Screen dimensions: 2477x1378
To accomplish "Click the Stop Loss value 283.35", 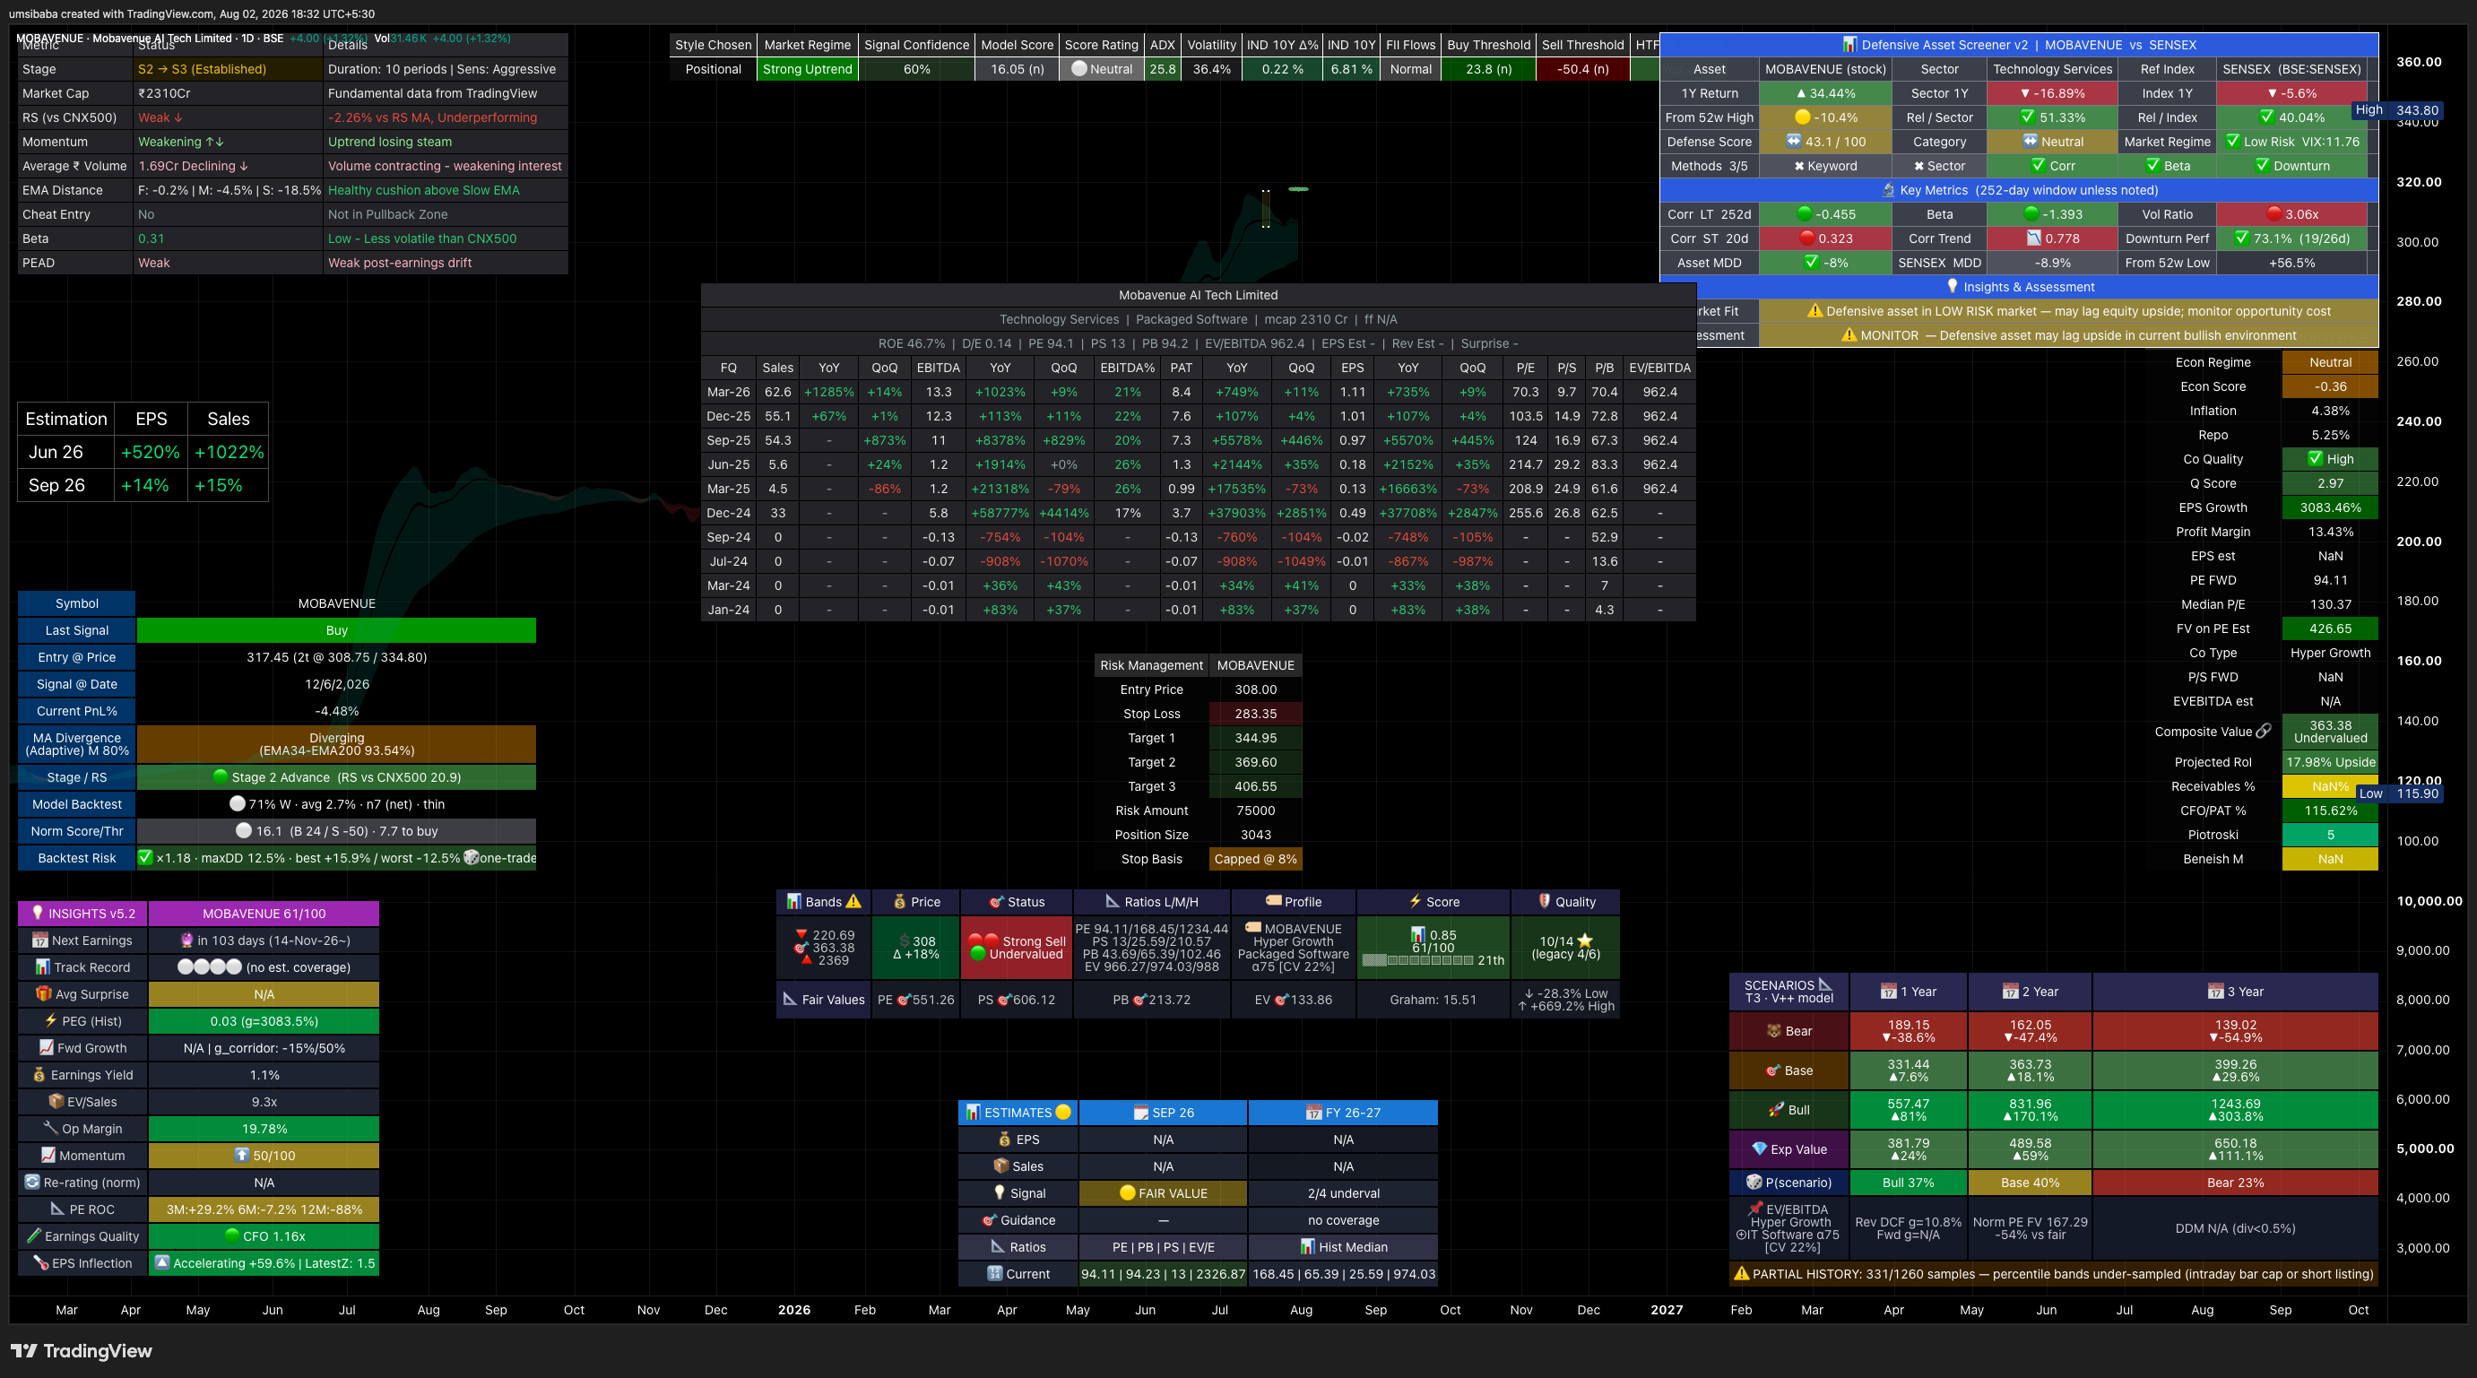I will pos(1256,714).
